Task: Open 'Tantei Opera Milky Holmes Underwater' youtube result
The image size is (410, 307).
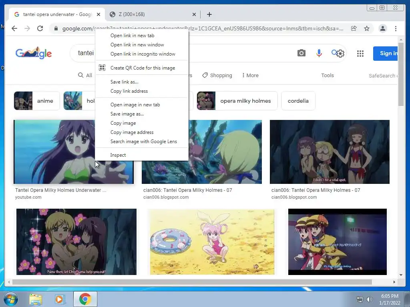Action: pyautogui.click(x=61, y=190)
